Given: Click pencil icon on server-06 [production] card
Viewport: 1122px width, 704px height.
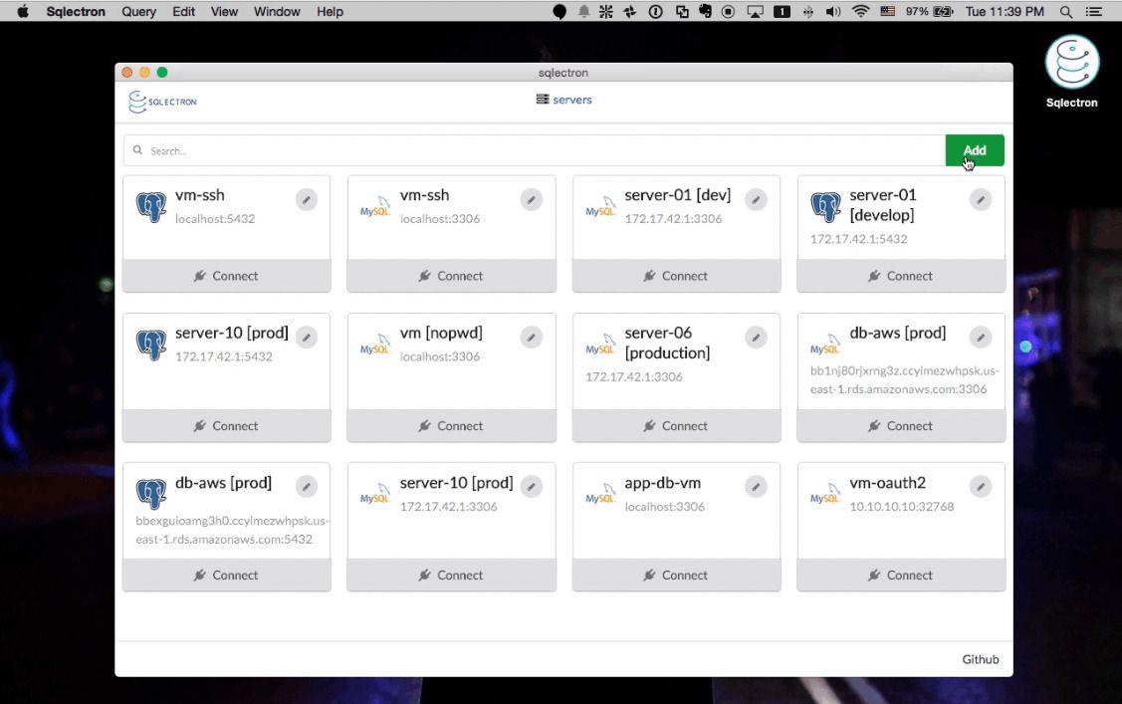Looking at the screenshot, I should [756, 337].
